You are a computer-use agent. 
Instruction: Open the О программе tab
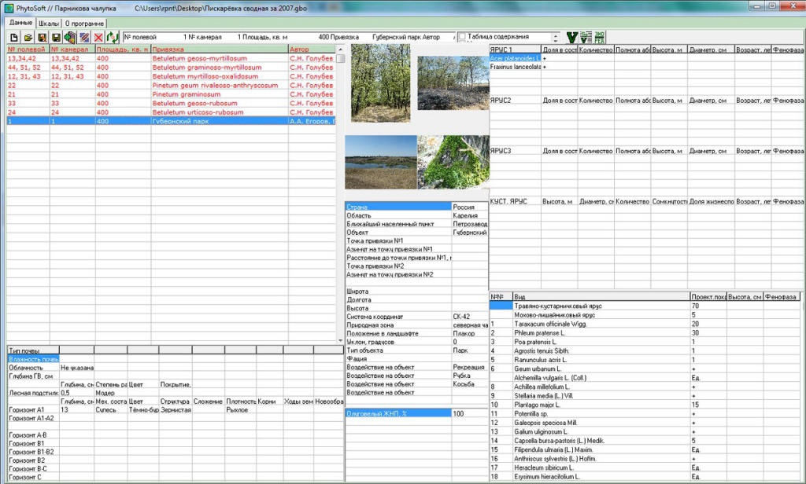[x=84, y=23]
